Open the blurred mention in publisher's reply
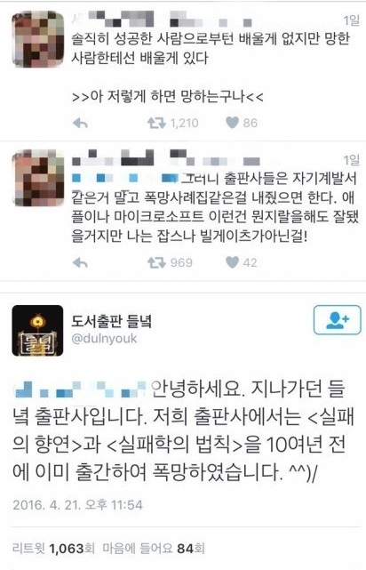 [x=80, y=389]
